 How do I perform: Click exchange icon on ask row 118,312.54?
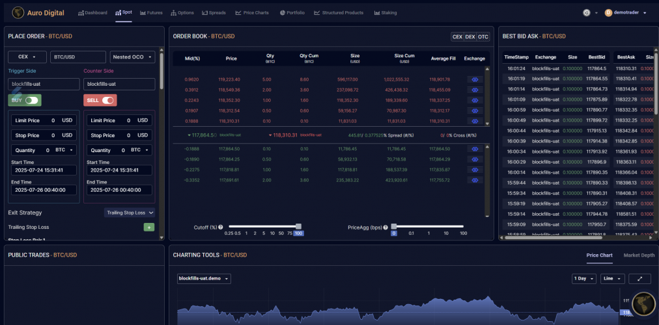(475, 110)
